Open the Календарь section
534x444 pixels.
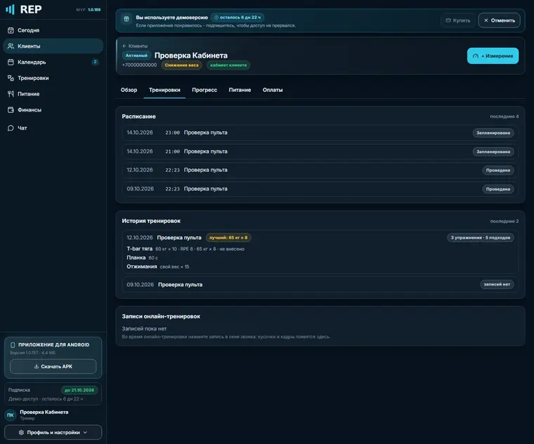(x=53, y=62)
